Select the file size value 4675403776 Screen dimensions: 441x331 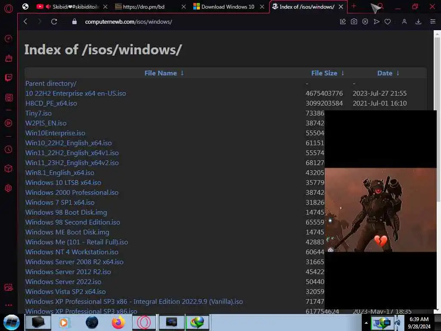[324, 93]
